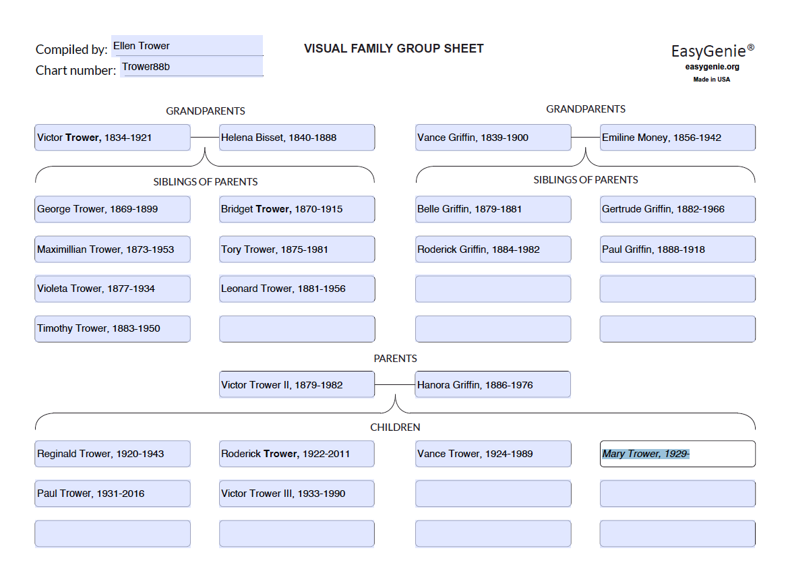Click the Compiled by field with Ellen Trower

pyautogui.click(x=187, y=46)
